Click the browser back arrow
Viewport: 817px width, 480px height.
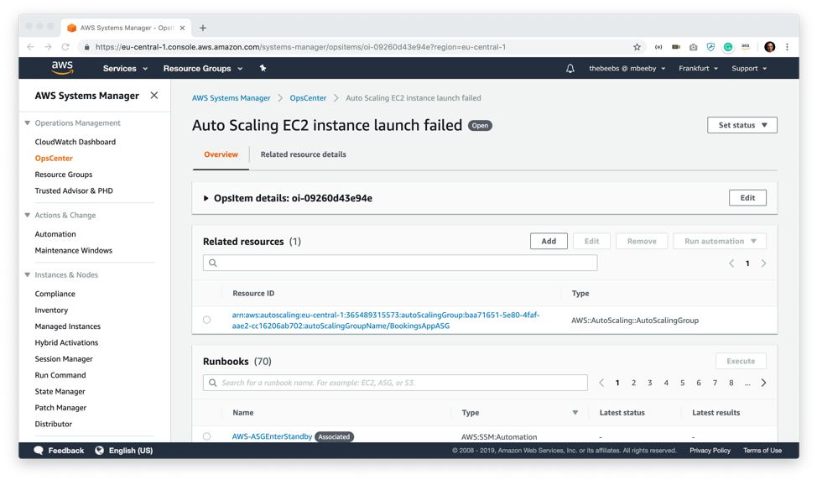31,47
